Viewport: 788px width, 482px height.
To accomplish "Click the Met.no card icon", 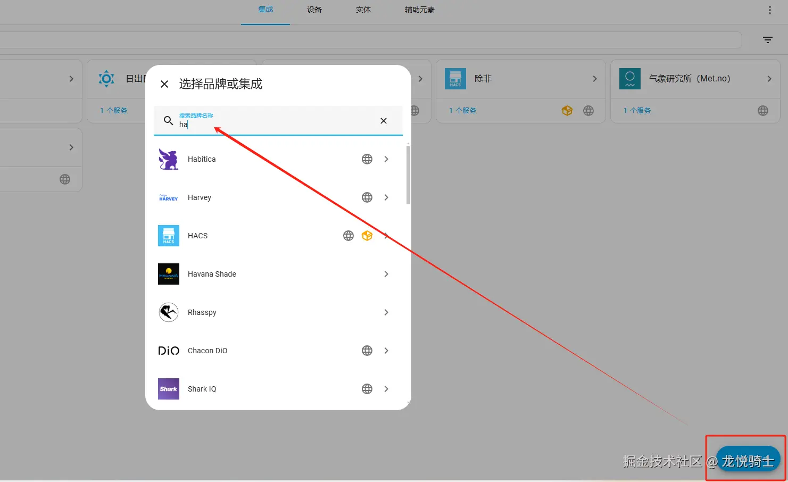I will coord(630,79).
